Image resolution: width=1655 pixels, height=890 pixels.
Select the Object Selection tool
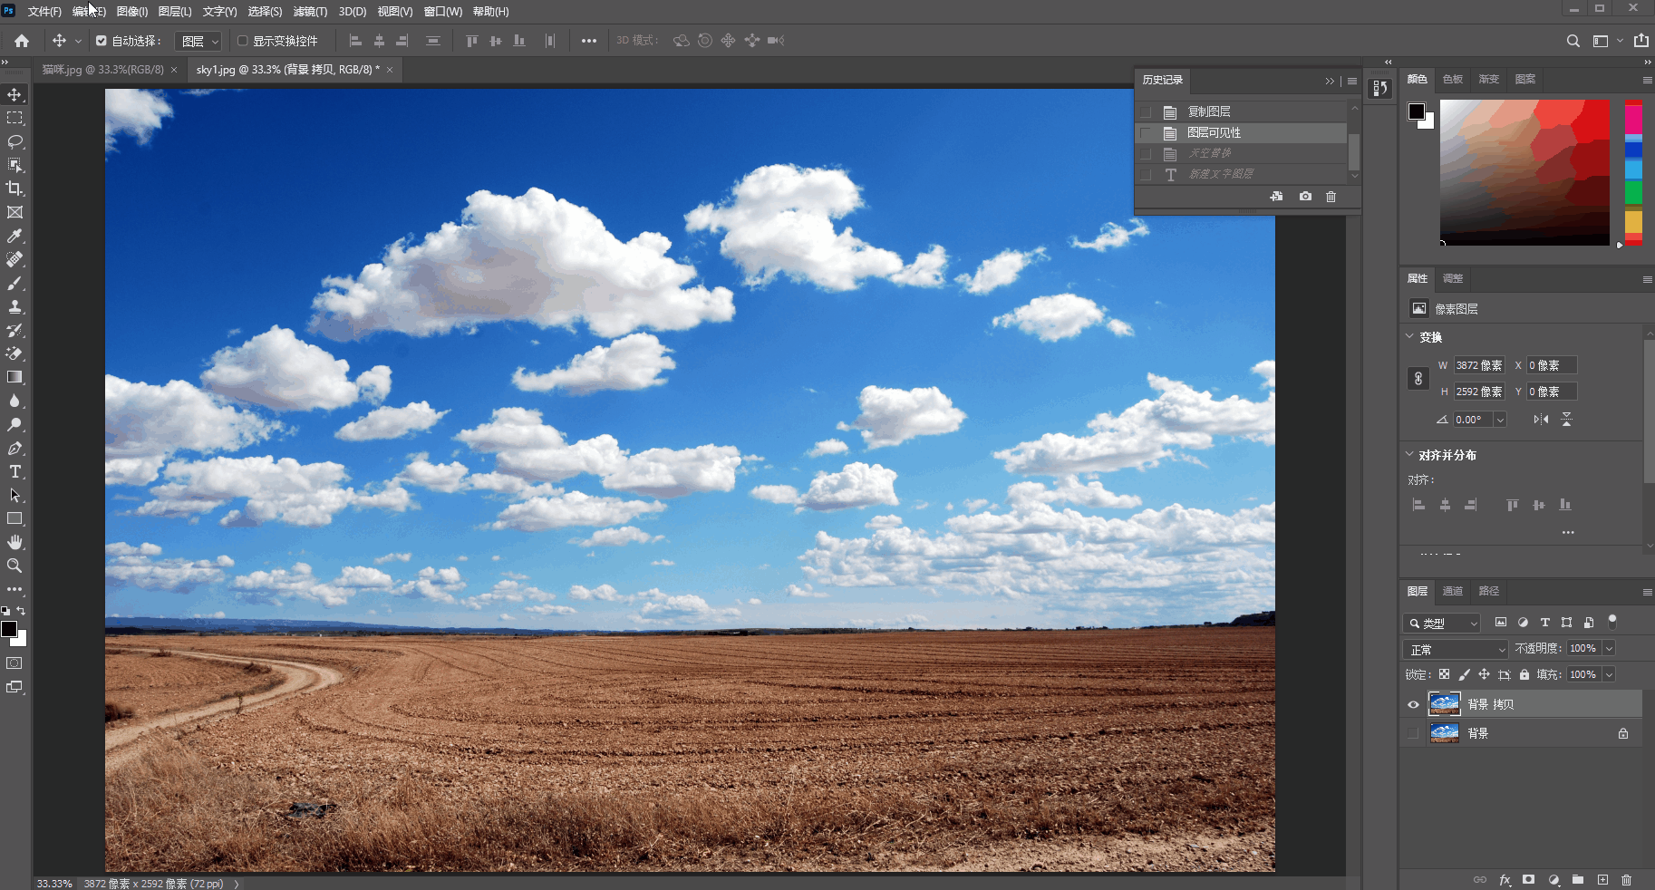pyautogui.click(x=15, y=165)
